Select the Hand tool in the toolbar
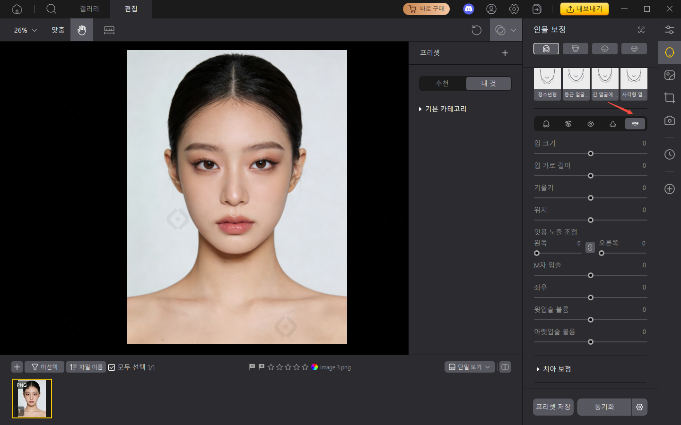 [x=81, y=30]
